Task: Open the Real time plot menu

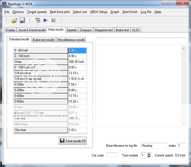Action: (x=60, y=12)
